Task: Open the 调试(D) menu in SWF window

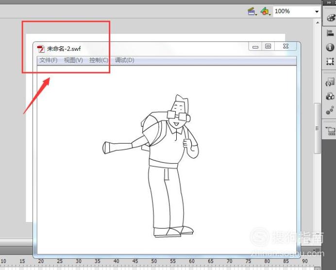Action: [124, 60]
